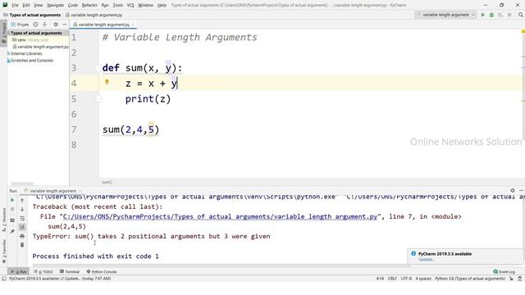Screen dimensions: 525x295
Task: Open the Project view selector dropdown
Action: click(x=20, y=25)
